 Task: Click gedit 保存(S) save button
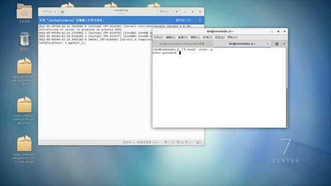[164, 11]
